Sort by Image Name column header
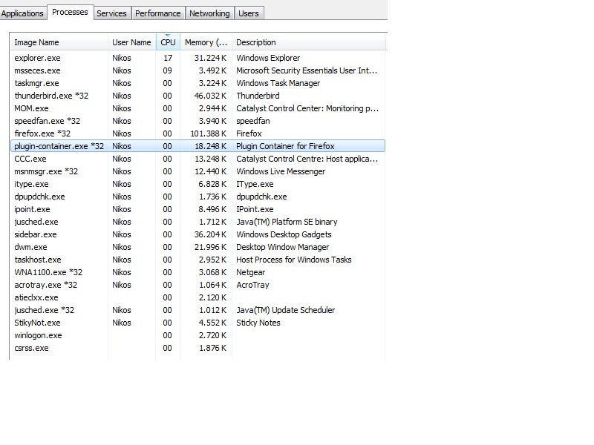This screenshot has height=445, width=594. (59, 42)
